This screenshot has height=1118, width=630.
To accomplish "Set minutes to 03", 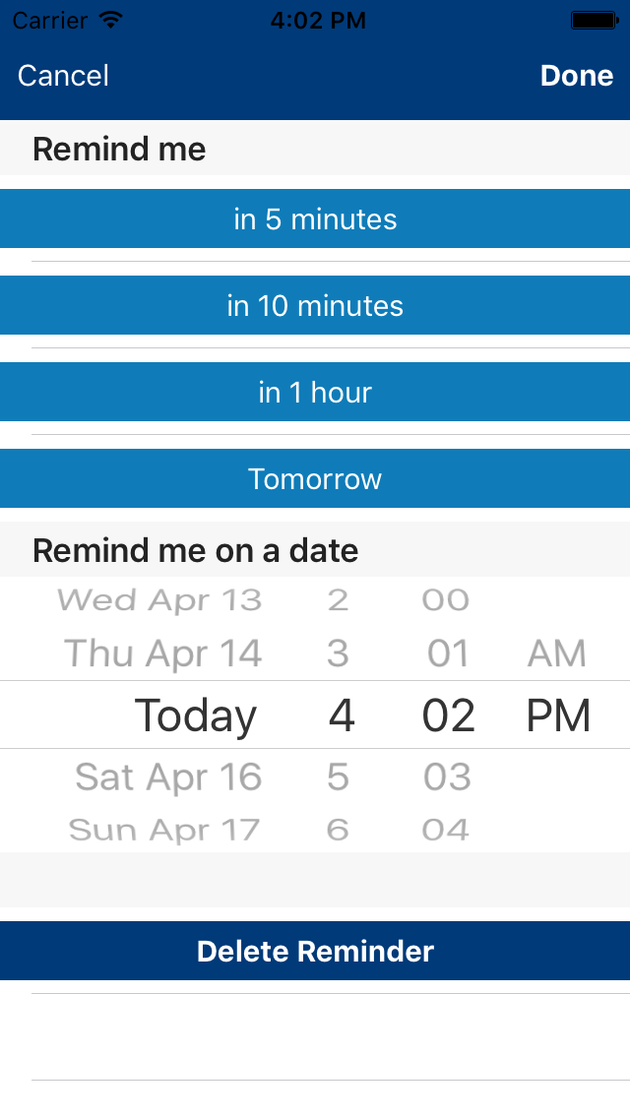I will pyautogui.click(x=448, y=777).
